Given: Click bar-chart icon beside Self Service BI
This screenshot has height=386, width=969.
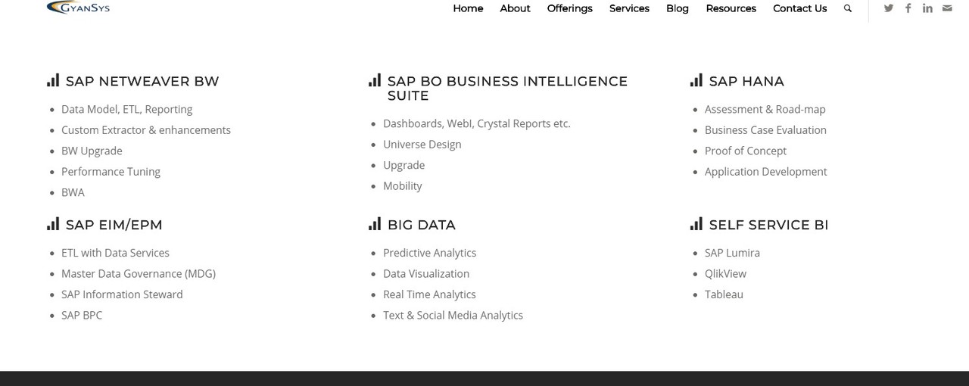Looking at the screenshot, I should click(x=696, y=224).
